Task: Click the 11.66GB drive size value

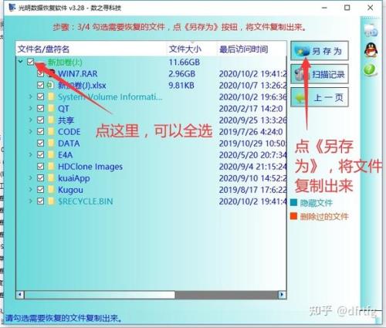Action: point(185,62)
